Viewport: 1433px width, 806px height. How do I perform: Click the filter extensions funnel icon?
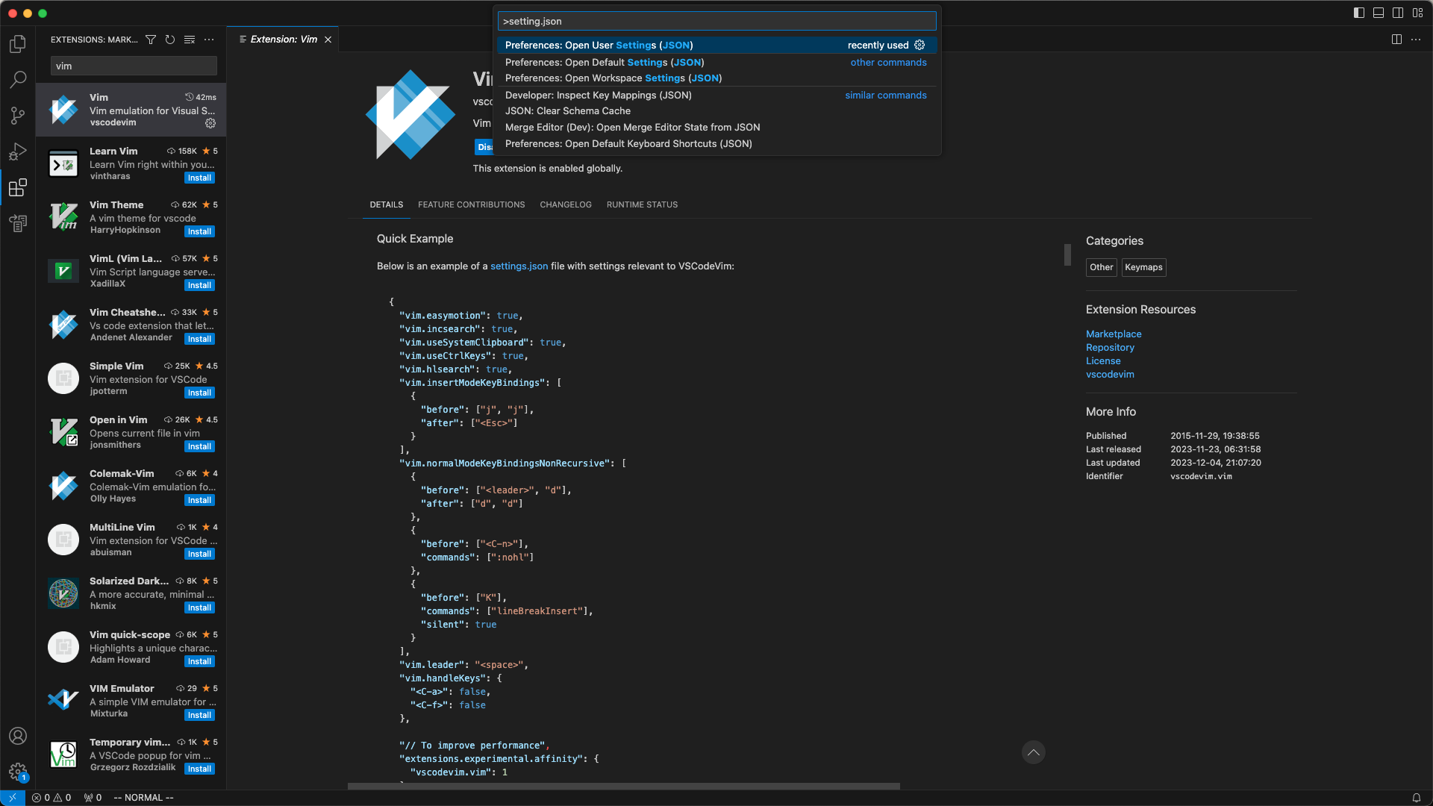[x=151, y=40]
